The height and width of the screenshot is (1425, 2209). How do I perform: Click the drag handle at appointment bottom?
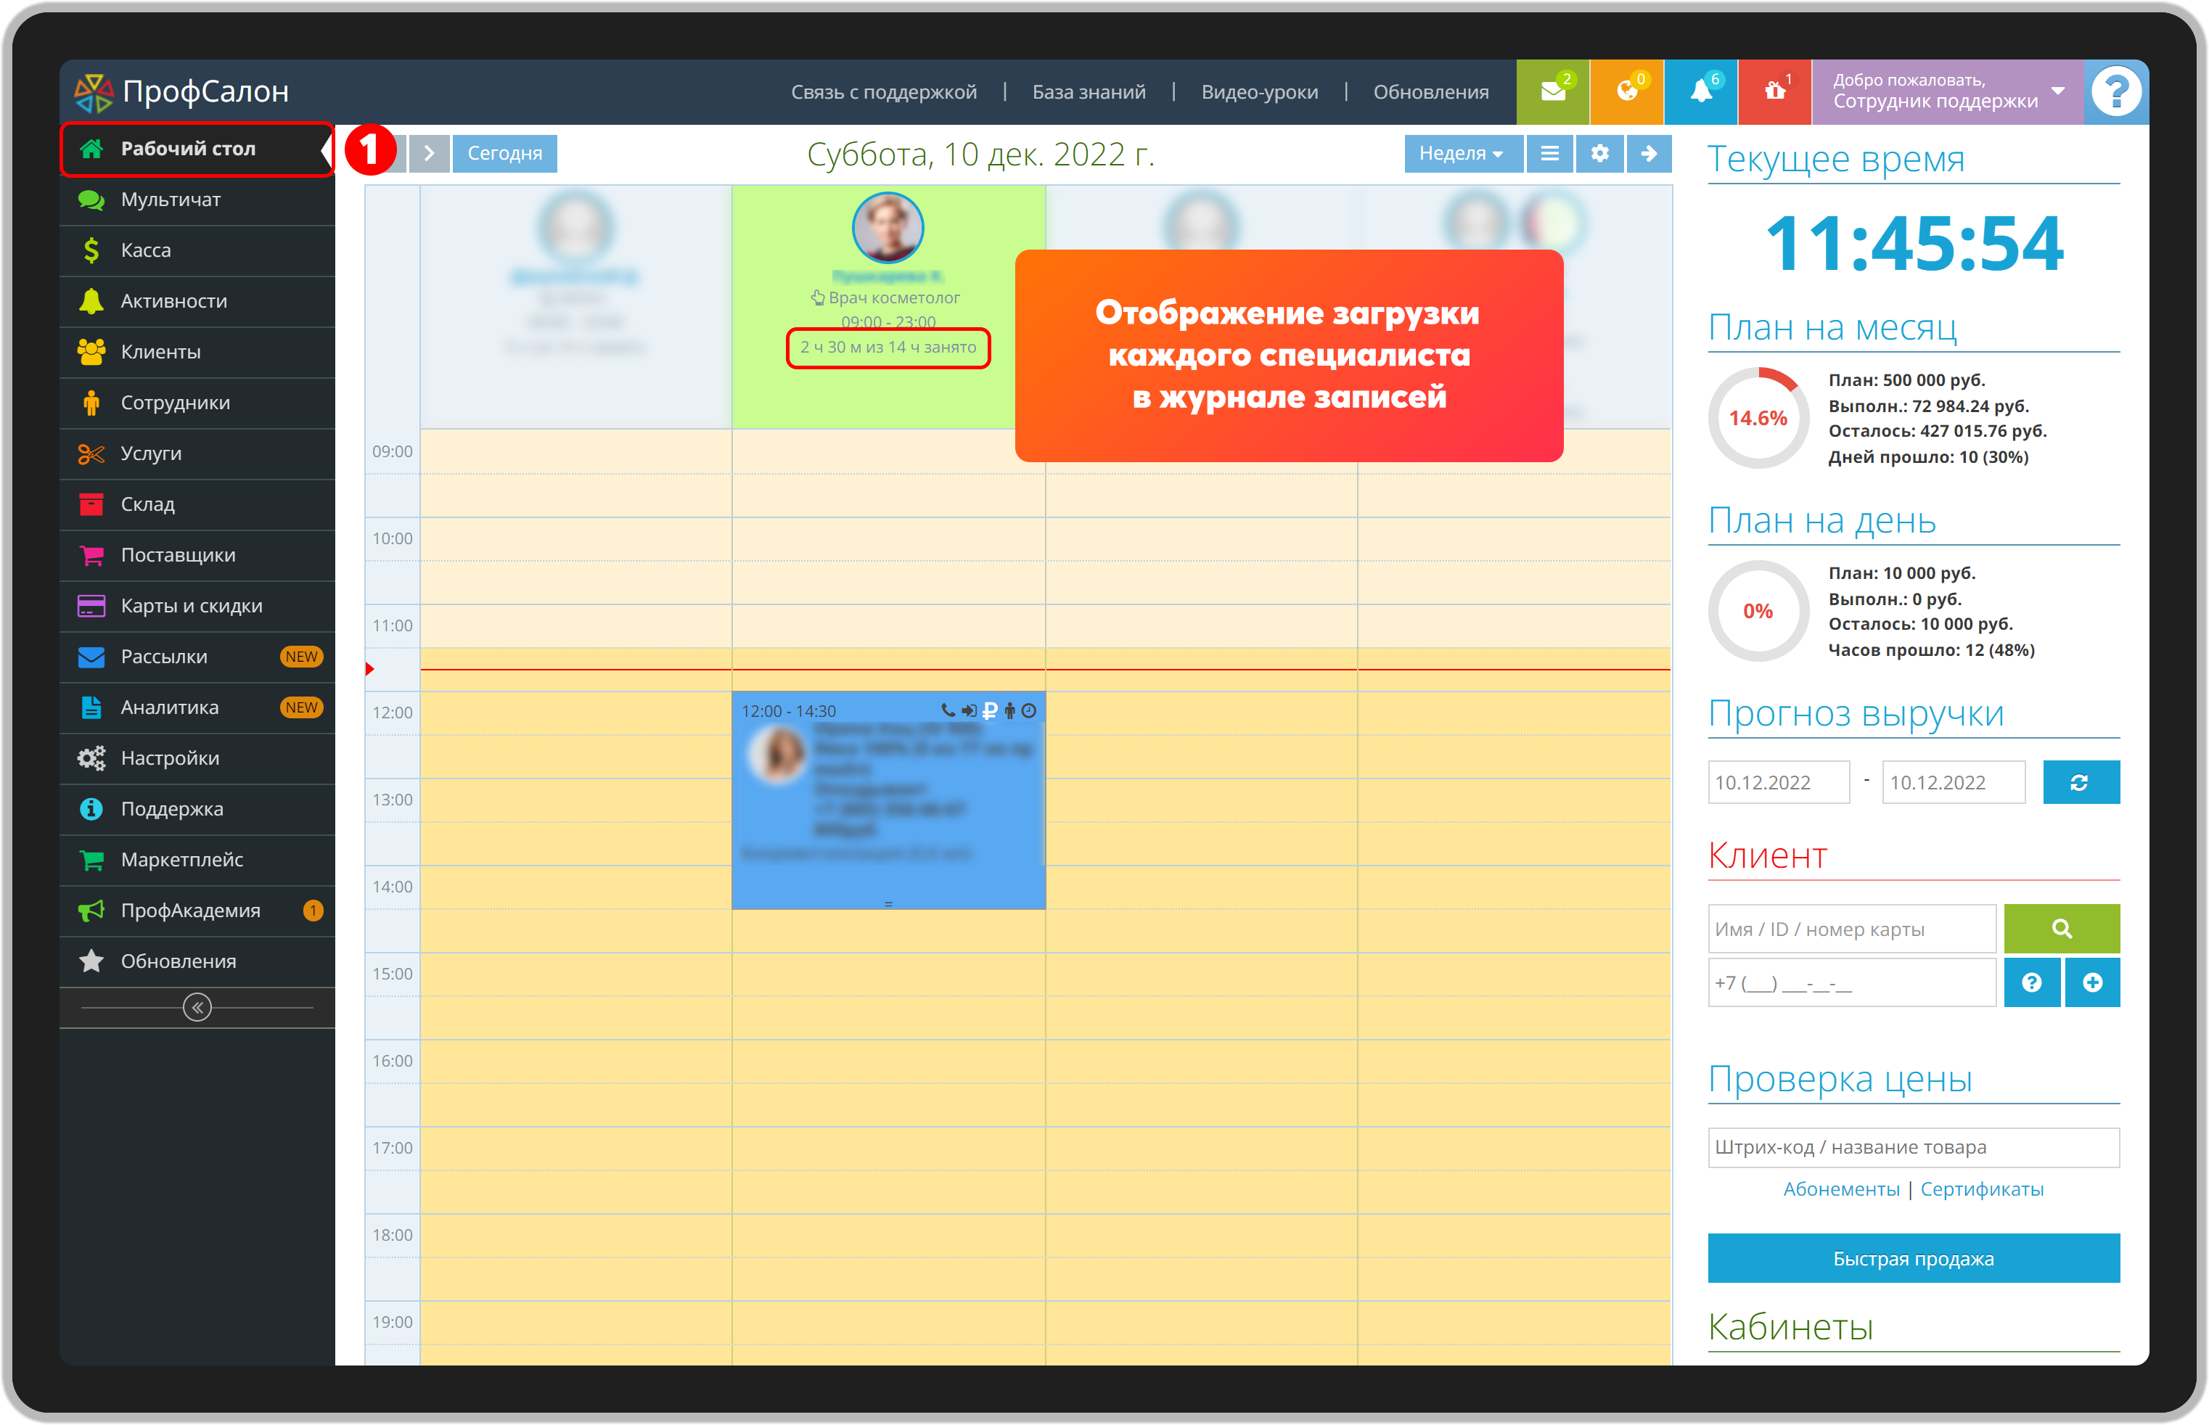pyautogui.click(x=888, y=904)
